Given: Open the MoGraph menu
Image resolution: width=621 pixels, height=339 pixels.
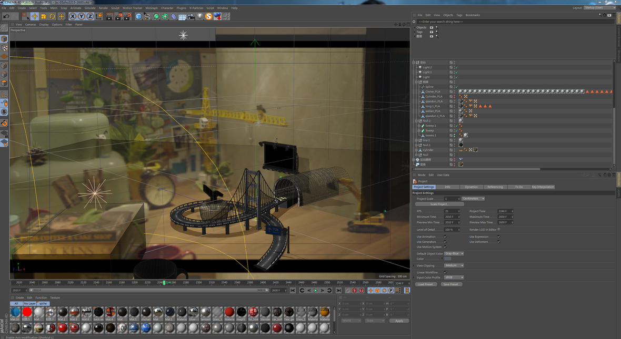Looking at the screenshot, I should (152, 8).
